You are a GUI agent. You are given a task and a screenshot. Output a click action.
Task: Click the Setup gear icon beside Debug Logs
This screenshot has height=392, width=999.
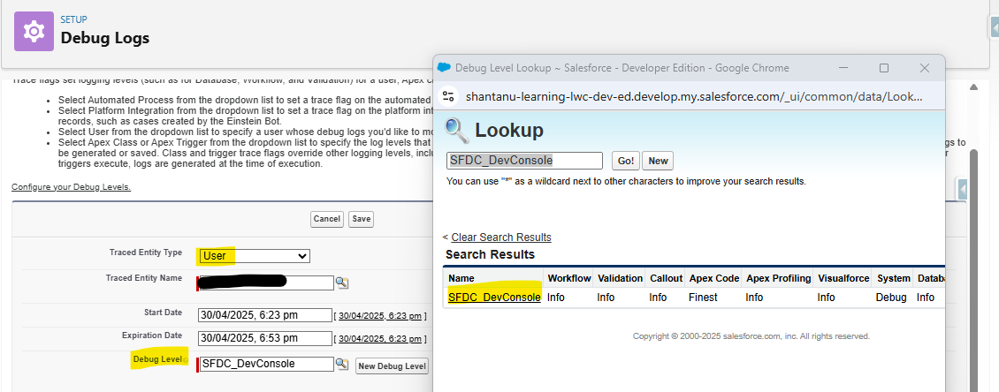coord(34,31)
